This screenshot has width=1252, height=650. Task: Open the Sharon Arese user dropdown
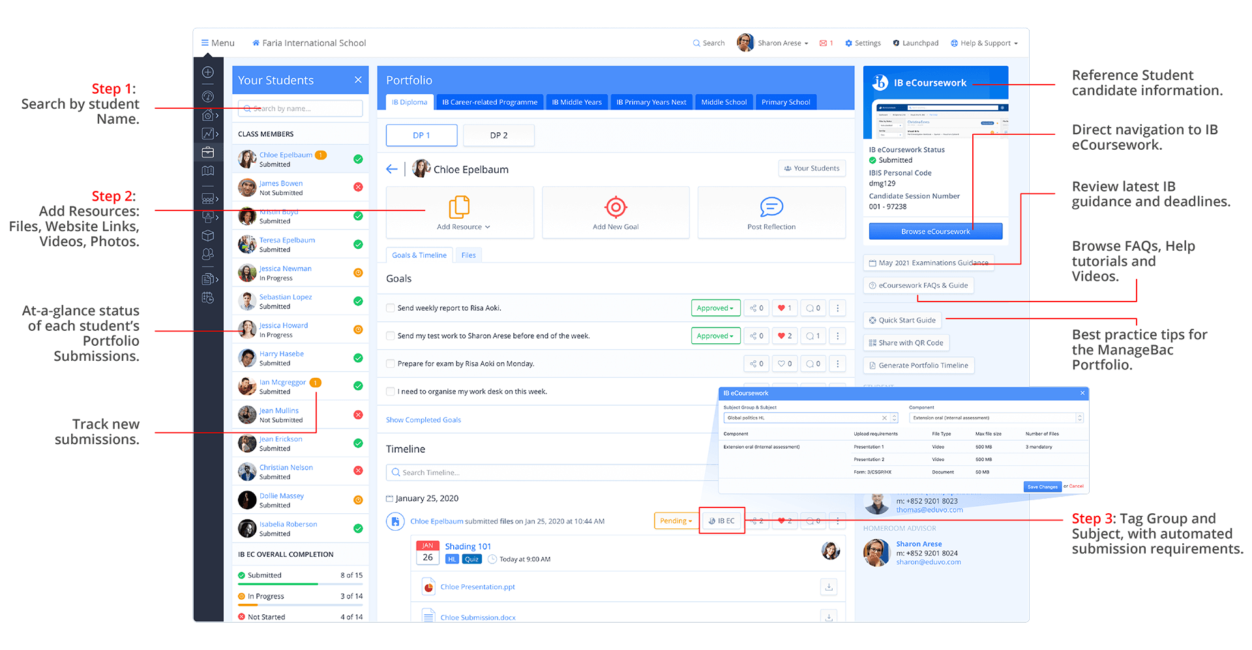773,43
